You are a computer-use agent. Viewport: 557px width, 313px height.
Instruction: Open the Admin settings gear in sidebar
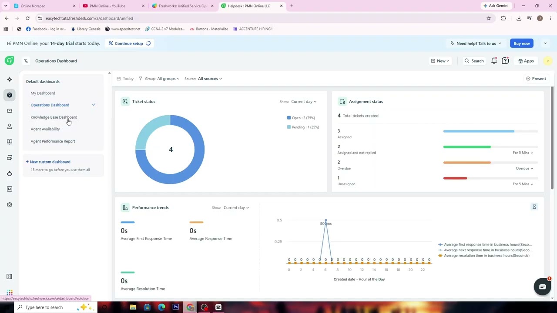(x=10, y=205)
